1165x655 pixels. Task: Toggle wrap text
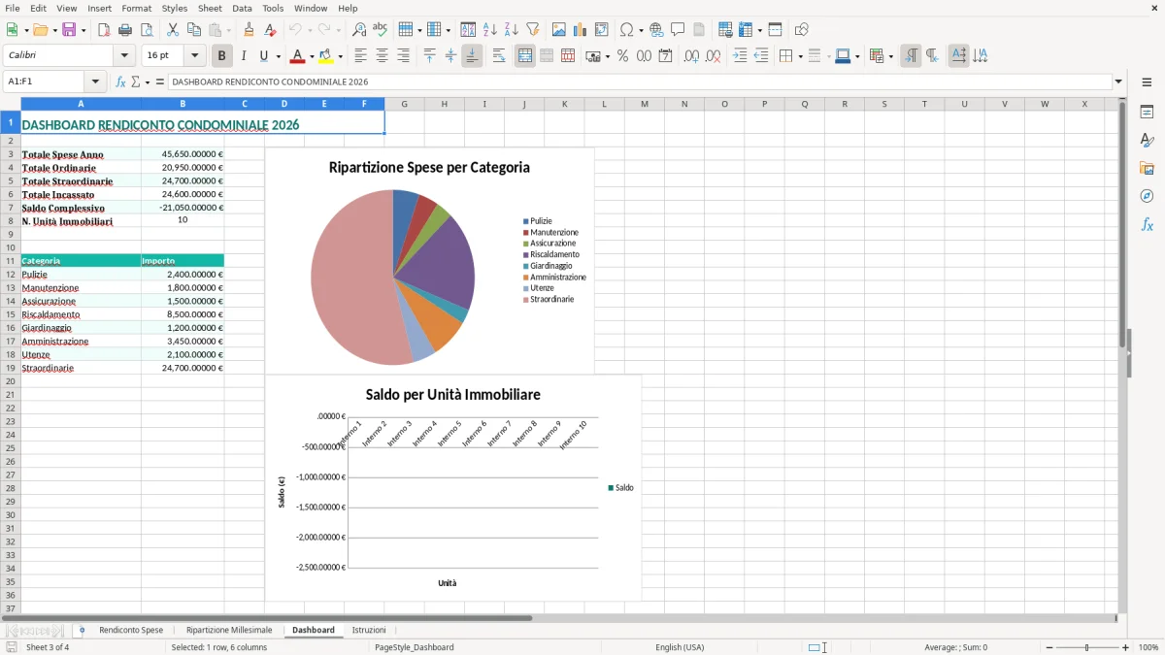click(x=498, y=56)
